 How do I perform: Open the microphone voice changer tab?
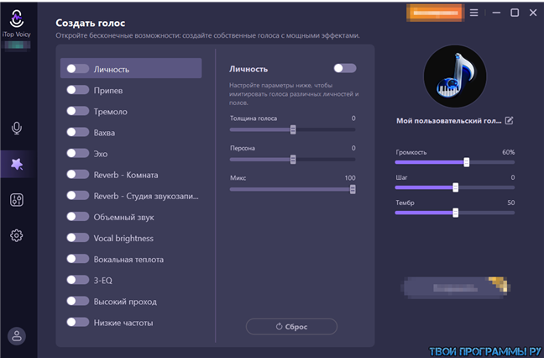pos(16,128)
